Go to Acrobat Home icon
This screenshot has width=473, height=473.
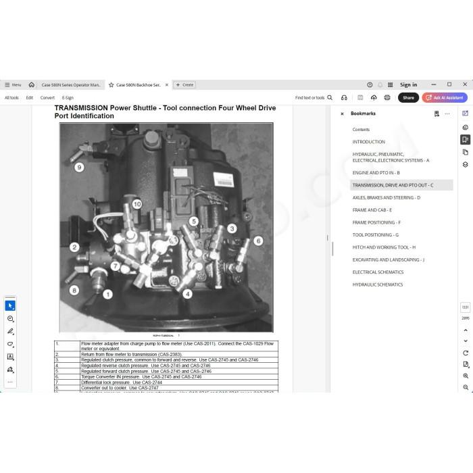[x=31, y=84]
